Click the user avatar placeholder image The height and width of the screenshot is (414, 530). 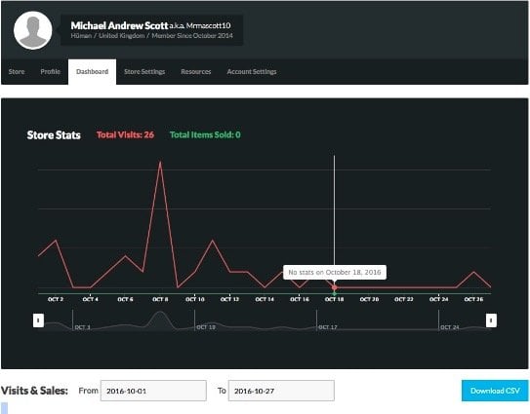click(33, 30)
